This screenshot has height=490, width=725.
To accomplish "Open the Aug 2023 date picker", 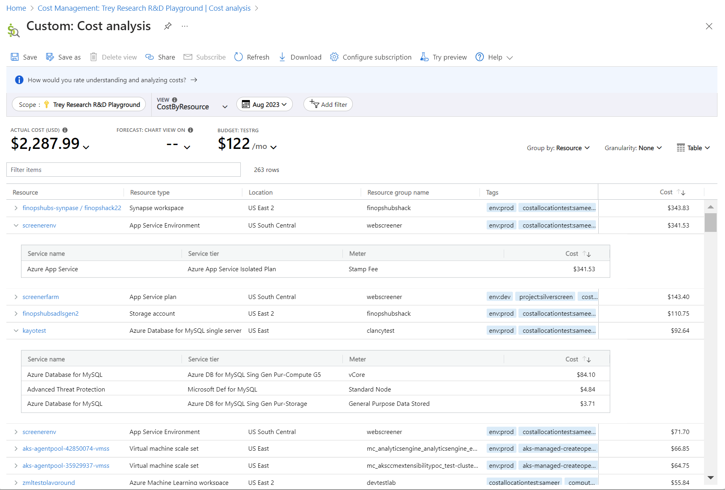I will click(x=264, y=104).
